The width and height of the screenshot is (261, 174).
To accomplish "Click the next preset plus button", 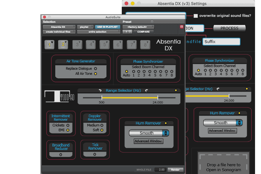I will tap(126, 32).
